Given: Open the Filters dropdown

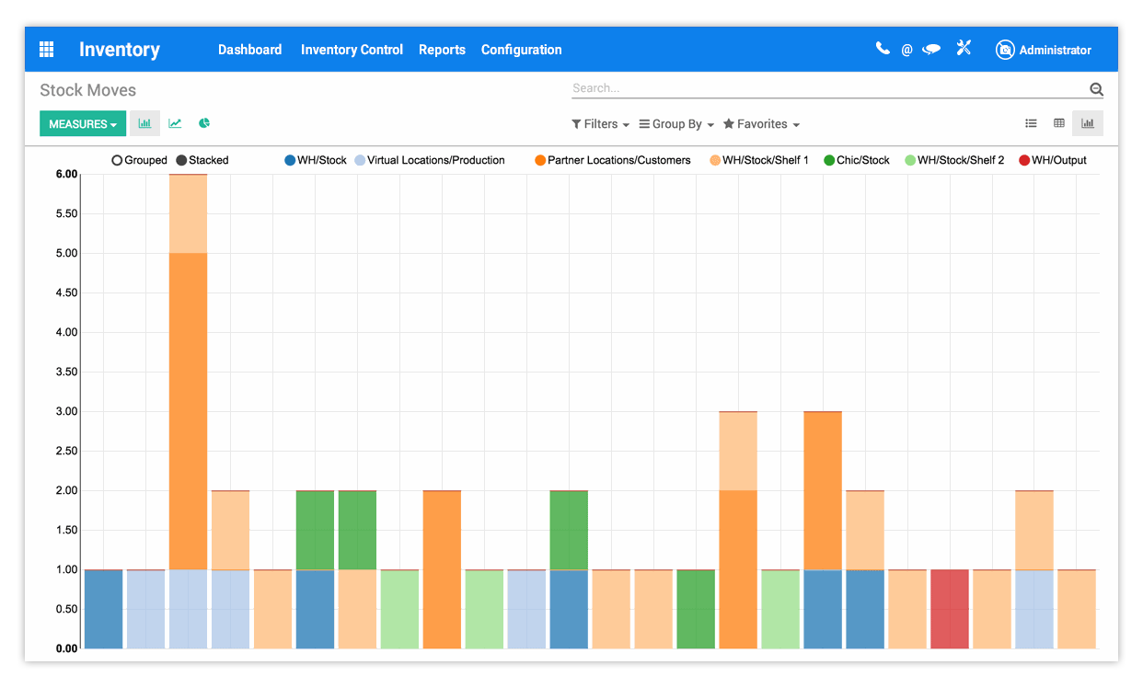Looking at the screenshot, I should point(600,124).
